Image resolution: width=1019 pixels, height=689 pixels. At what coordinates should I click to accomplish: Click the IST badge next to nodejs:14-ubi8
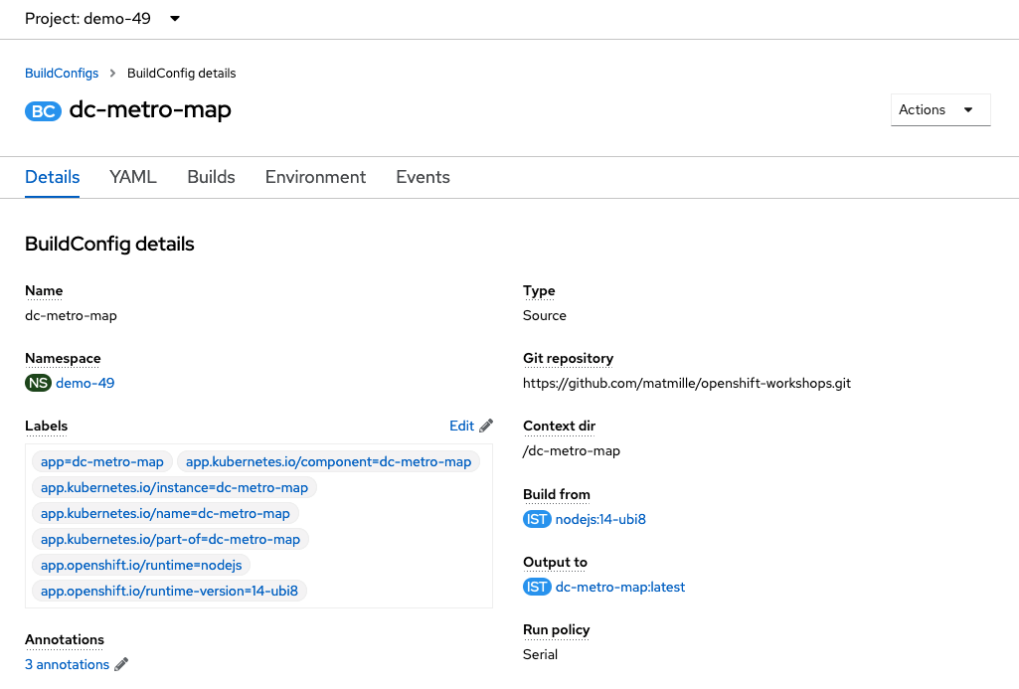pyautogui.click(x=537, y=519)
